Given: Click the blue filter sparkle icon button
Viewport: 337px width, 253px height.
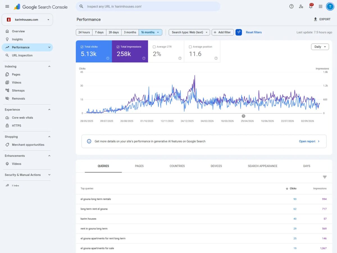Looking at the screenshot, I should [x=239, y=32].
